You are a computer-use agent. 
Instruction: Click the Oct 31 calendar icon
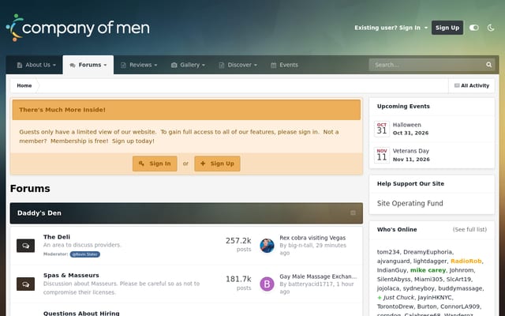(x=382, y=129)
